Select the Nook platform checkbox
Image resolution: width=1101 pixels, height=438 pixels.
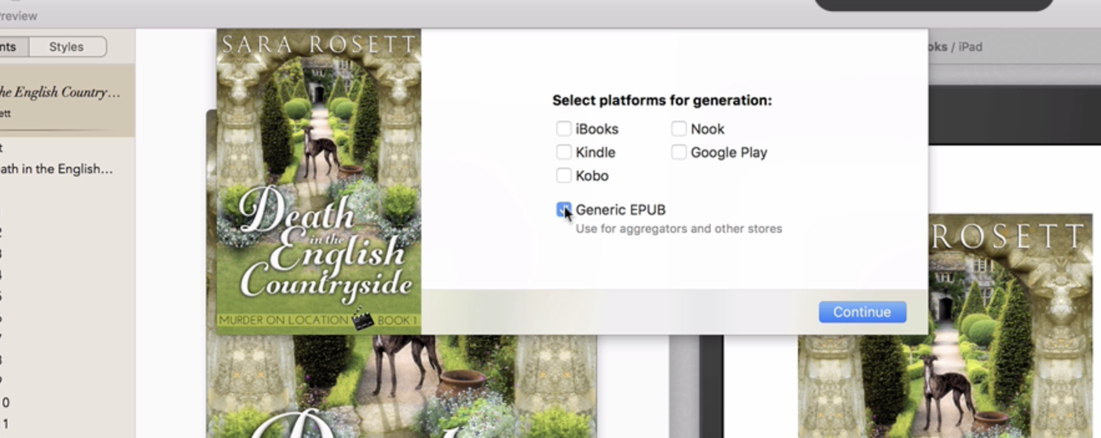(x=679, y=129)
